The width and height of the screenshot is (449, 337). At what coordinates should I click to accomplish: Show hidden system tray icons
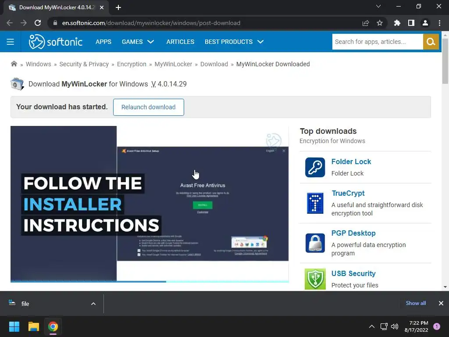point(372,326)
